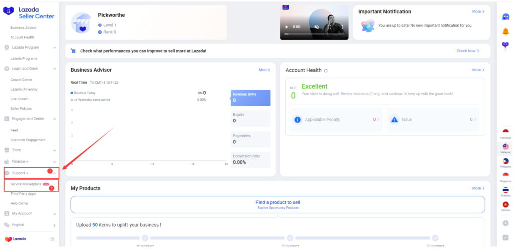The height and width of the screenshot is (252, 514).
Task: Click the video options three-dot icon
Action: tap(342, 27)
